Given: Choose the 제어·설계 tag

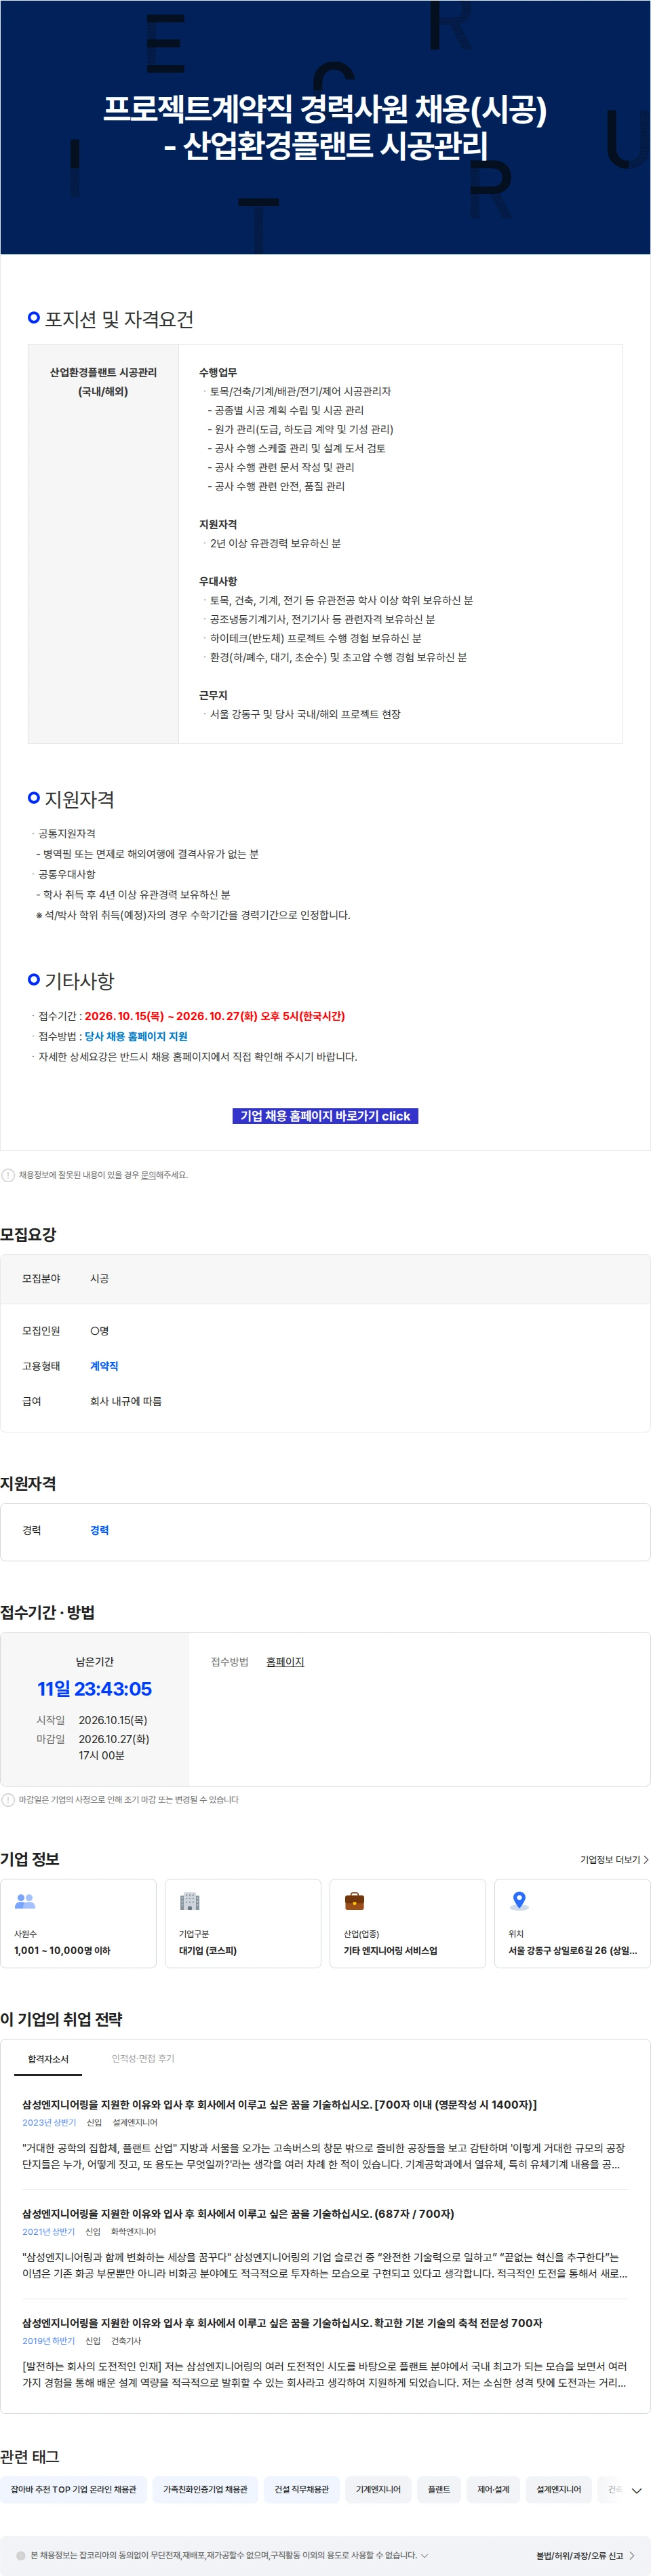Looking at the screenshot, I should tap(493, 2489).
